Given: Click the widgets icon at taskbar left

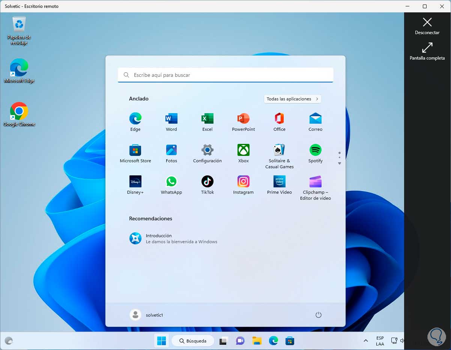Looking at the screenshot, I should tap(9, 341).
